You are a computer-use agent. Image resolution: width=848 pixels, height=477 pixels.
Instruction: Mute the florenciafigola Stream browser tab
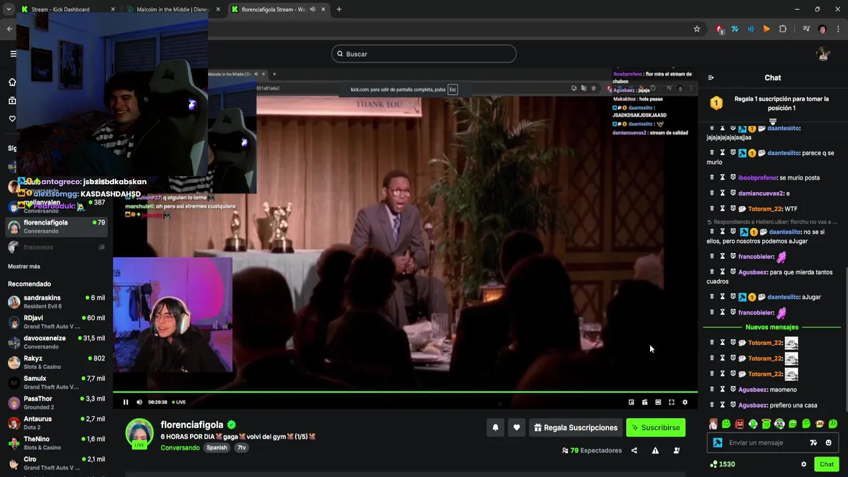tap(313, 9)
